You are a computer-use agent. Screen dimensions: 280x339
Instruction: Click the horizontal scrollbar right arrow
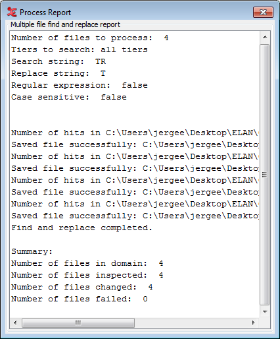tap(254, 323)
